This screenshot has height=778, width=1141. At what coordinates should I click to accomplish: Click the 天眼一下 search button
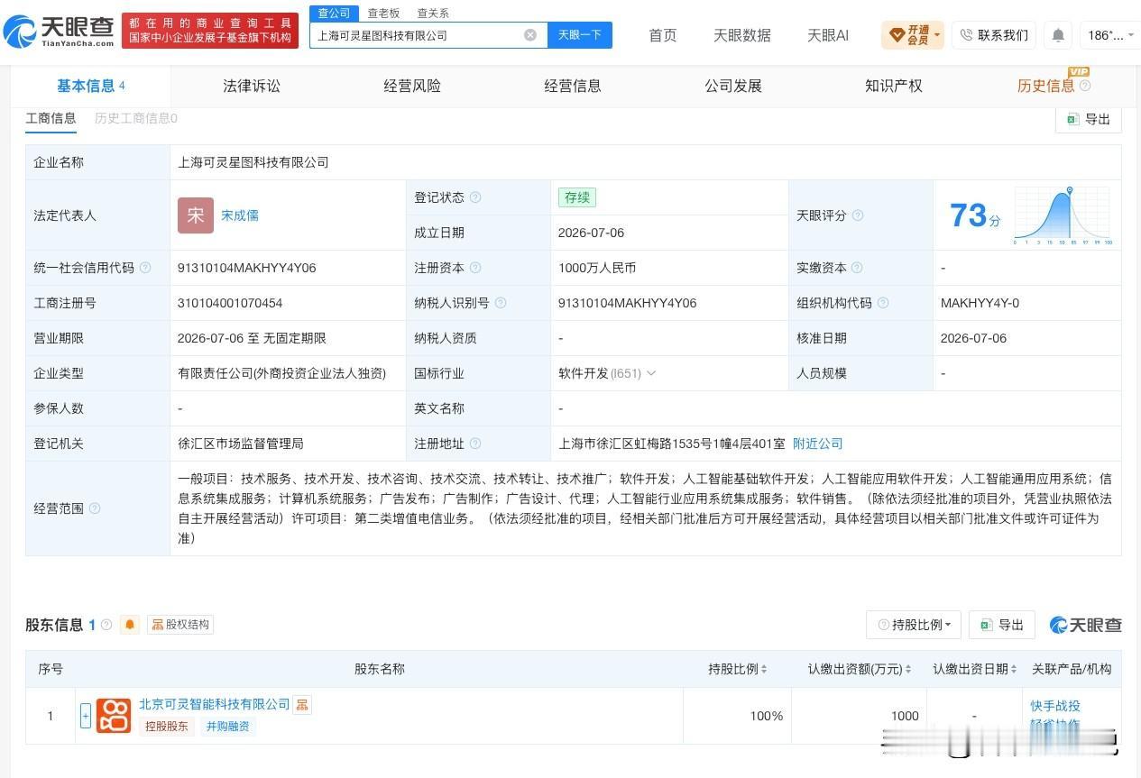(580, 35)
